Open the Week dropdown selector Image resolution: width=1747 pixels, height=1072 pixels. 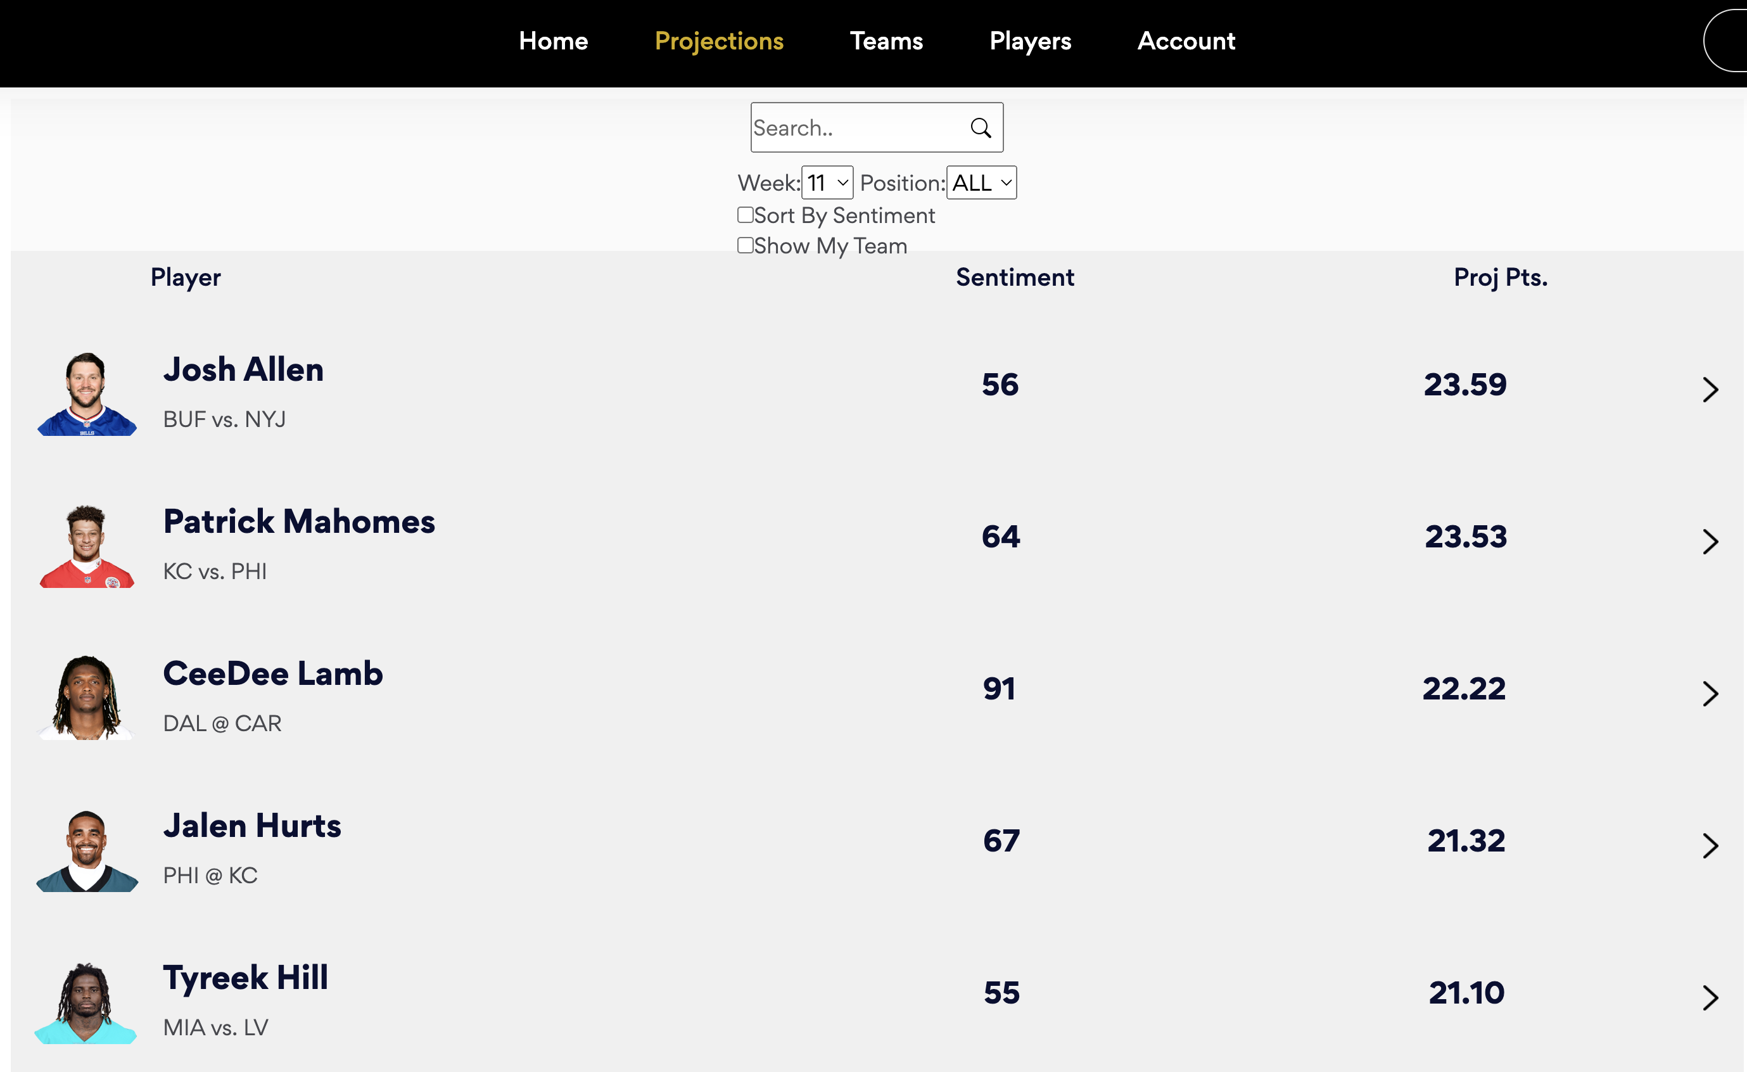[x=827, y=183]
